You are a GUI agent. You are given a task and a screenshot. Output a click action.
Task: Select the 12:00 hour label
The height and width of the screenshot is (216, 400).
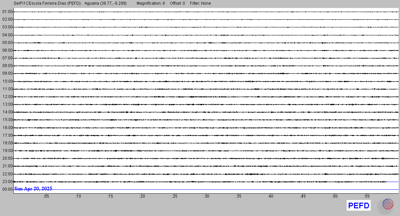[x=7, y=97]
